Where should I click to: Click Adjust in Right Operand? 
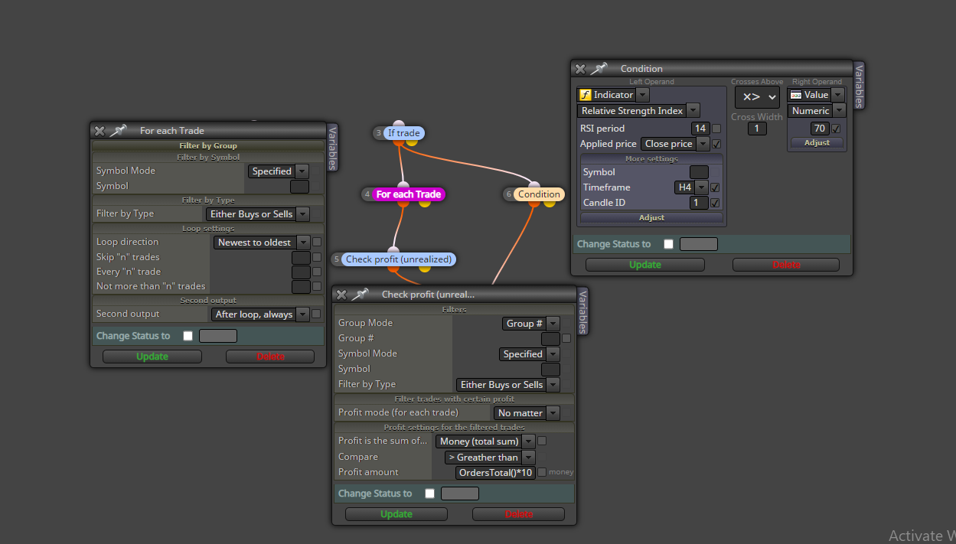pos(817,143)
